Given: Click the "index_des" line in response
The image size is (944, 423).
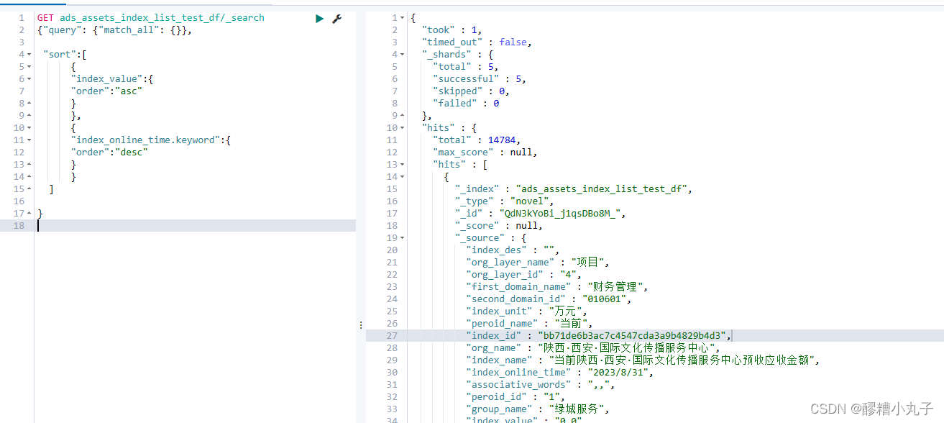Looking at the screenshot, I should (x=513, y=250).
